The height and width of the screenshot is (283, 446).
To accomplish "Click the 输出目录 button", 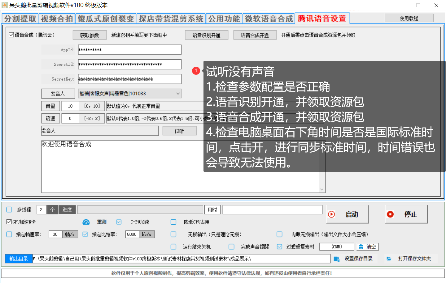I will [x=19, y=259].
